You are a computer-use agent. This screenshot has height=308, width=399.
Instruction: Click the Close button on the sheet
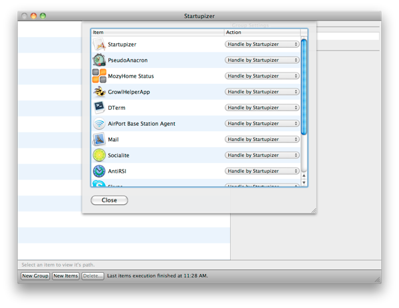click(109, 200)
